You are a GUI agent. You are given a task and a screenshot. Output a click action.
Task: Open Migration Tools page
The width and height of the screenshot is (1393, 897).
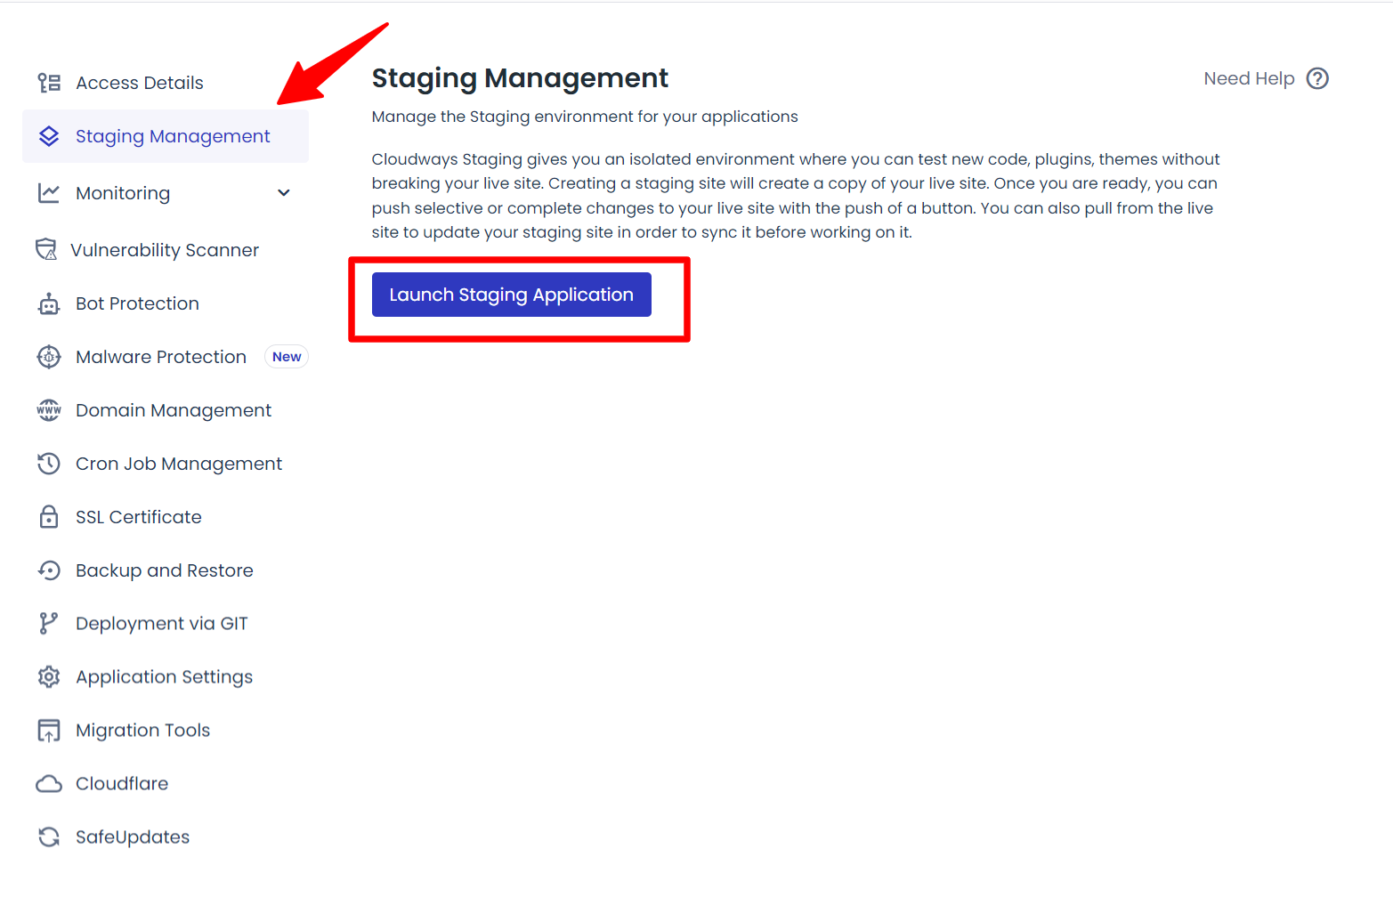pyautogui.click(x=142, y=731)
